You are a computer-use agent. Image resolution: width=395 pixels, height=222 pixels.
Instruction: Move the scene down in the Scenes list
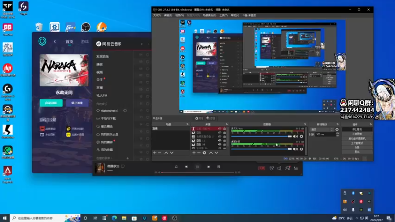[x=172, y=153]
